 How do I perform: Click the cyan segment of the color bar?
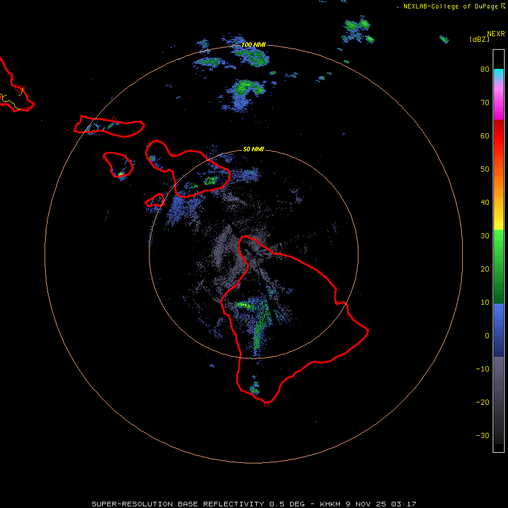[498, 73]
